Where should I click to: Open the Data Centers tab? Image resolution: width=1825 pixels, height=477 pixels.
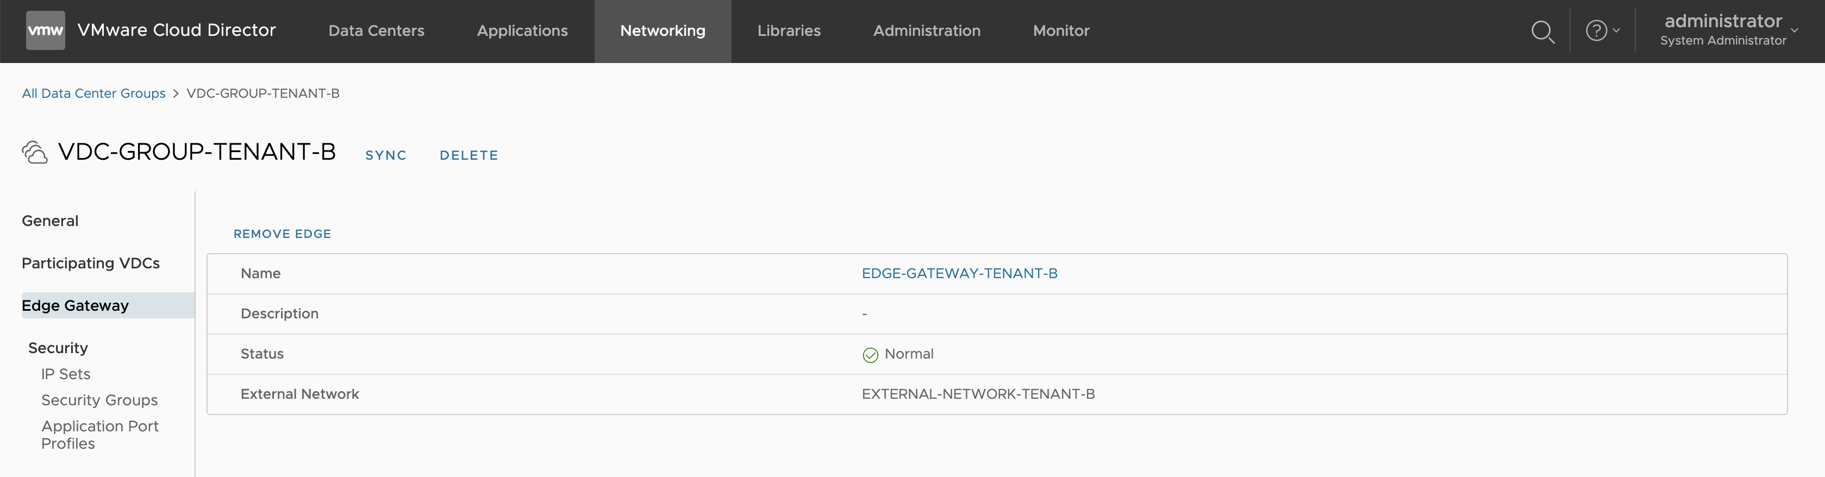376,31
